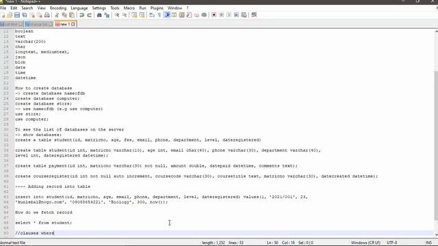Switch to the first document tab
The height and width of the screenshot is (246, 438).
[11, 25]
